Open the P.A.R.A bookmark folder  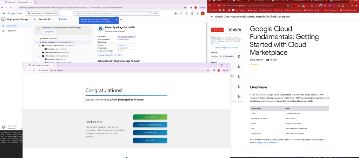(213, 10)
